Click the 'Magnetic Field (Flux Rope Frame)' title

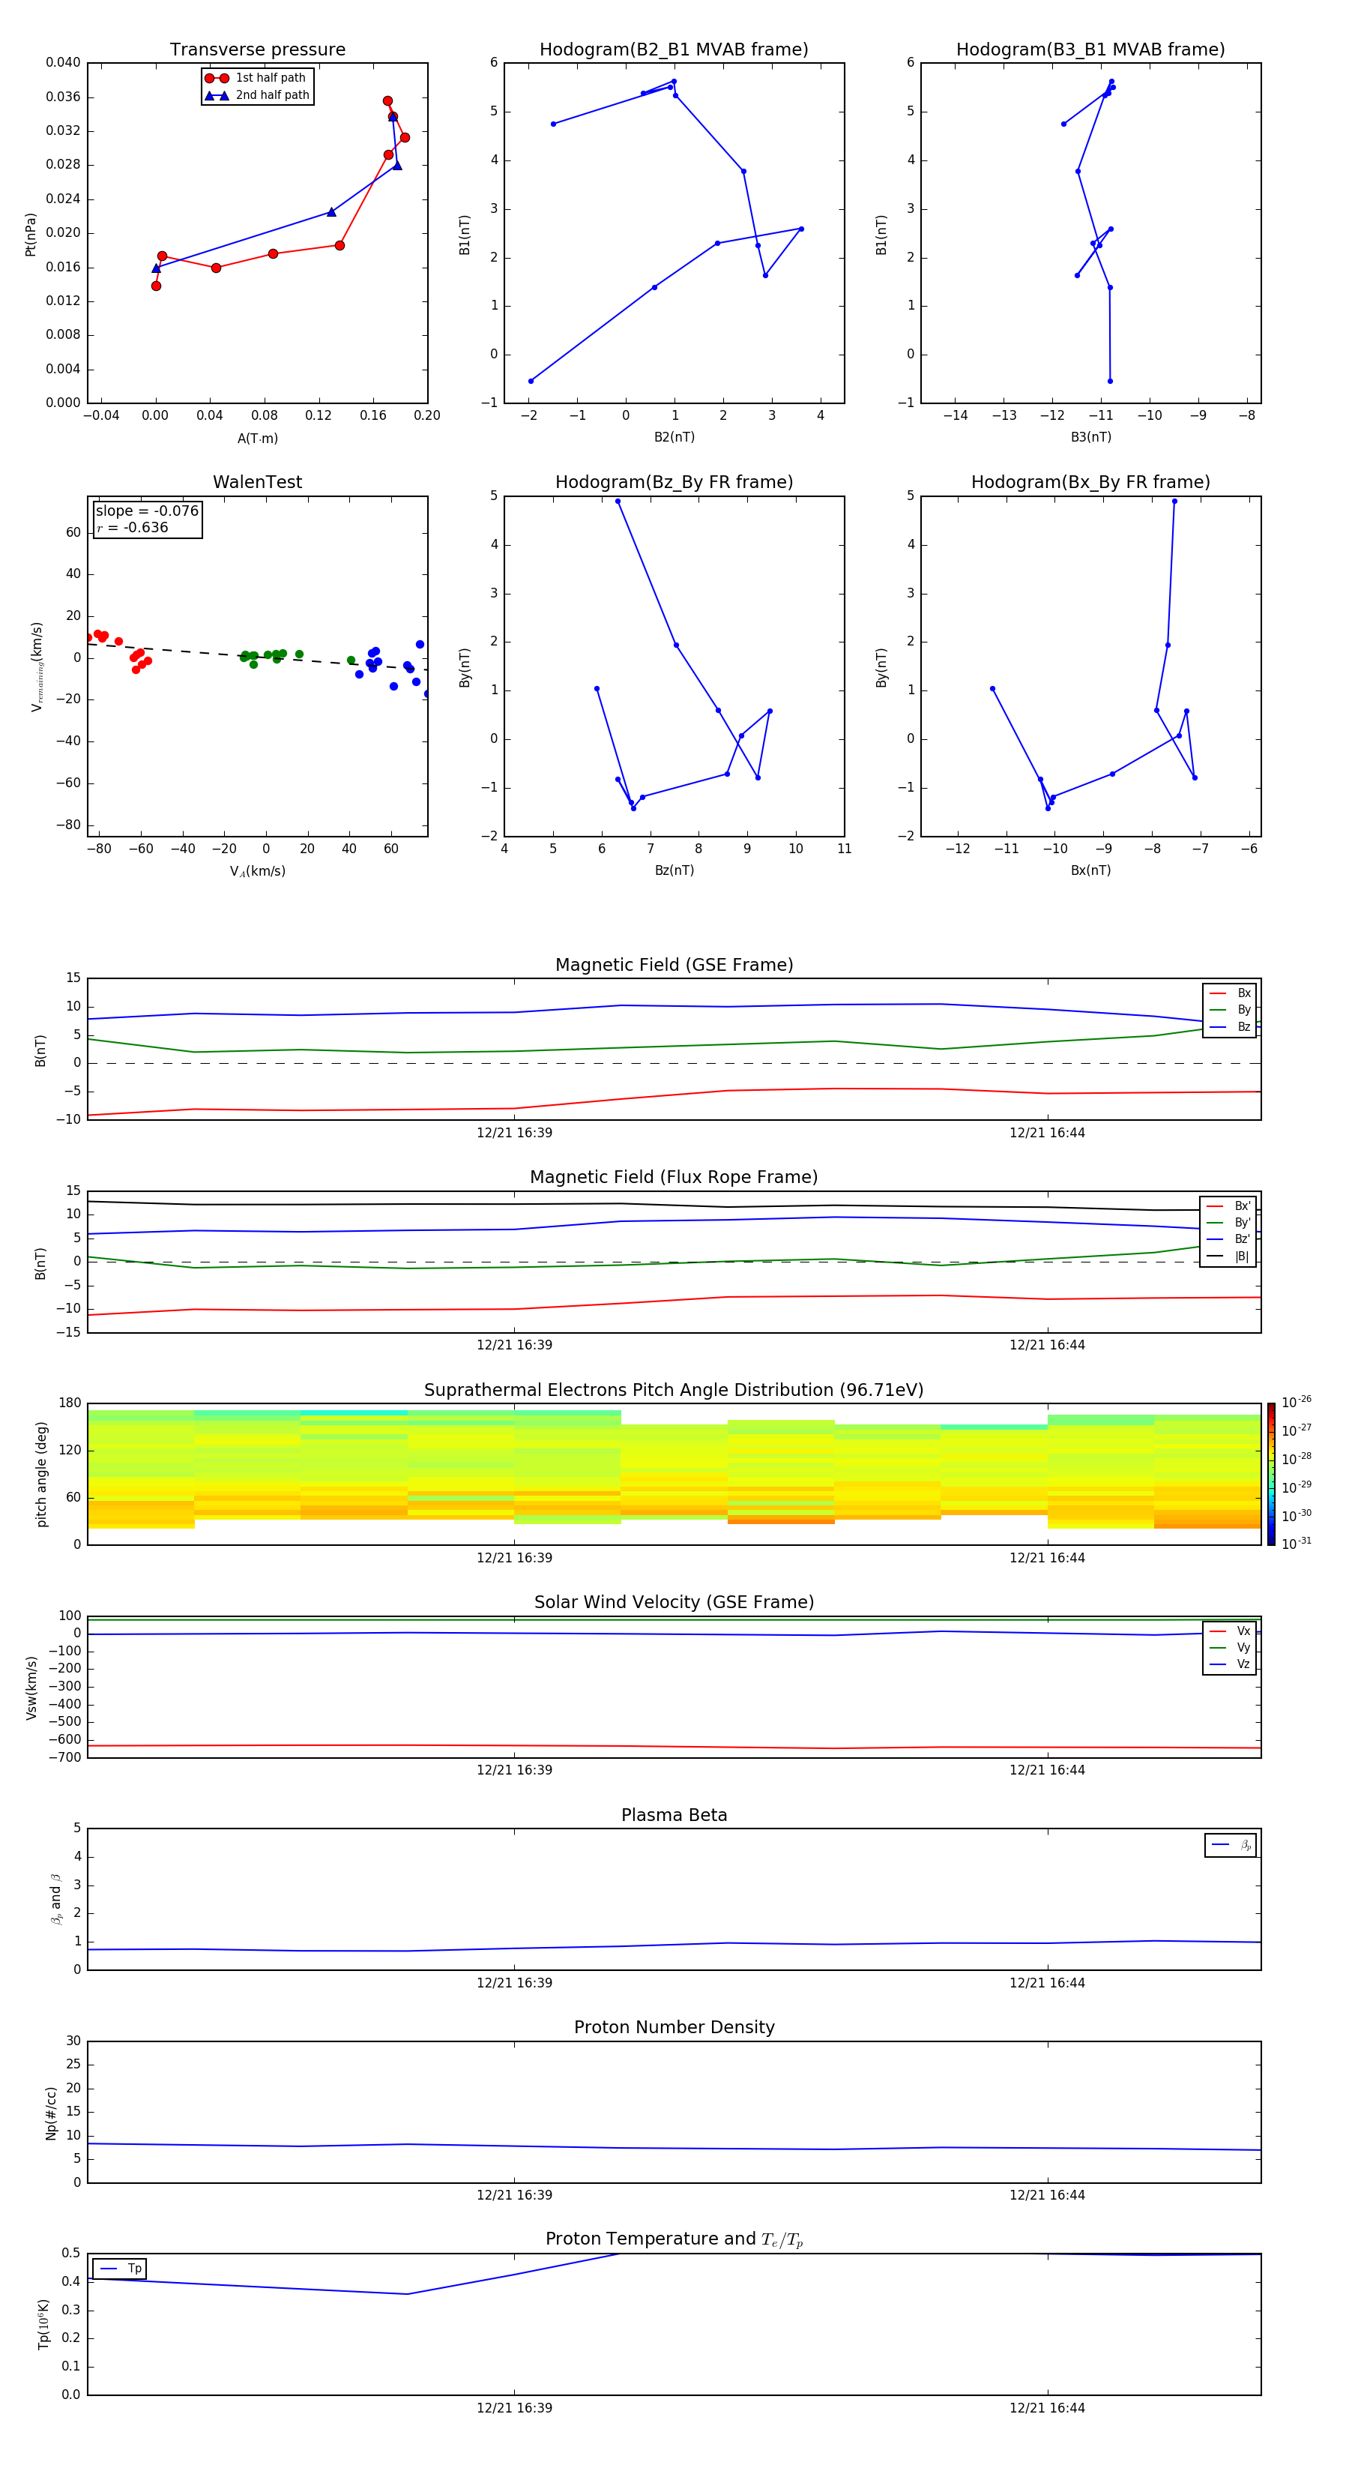pyautogui.click(x=674, y=1178)
